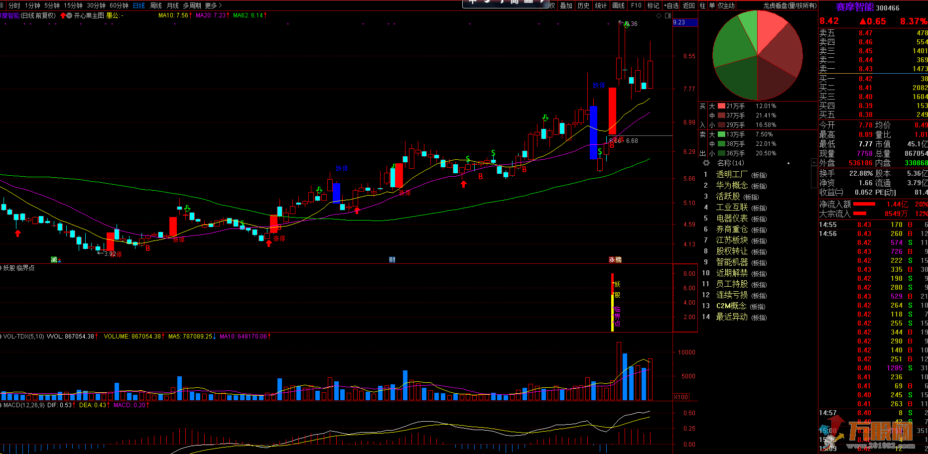
Task: Click the highlighted 9.23 price axis label
Action: coord(685,22)
